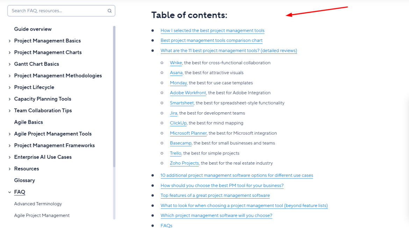Open Project Lifecycle section
Screen dimensions: 409x228
(x=34, y=87)
